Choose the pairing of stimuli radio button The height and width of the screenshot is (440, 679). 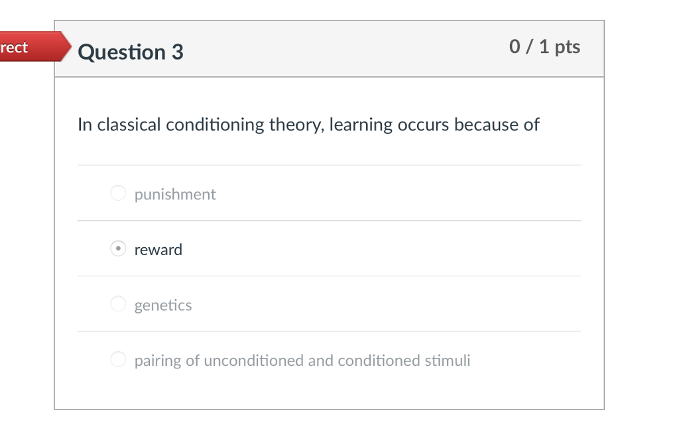point(118,359)
